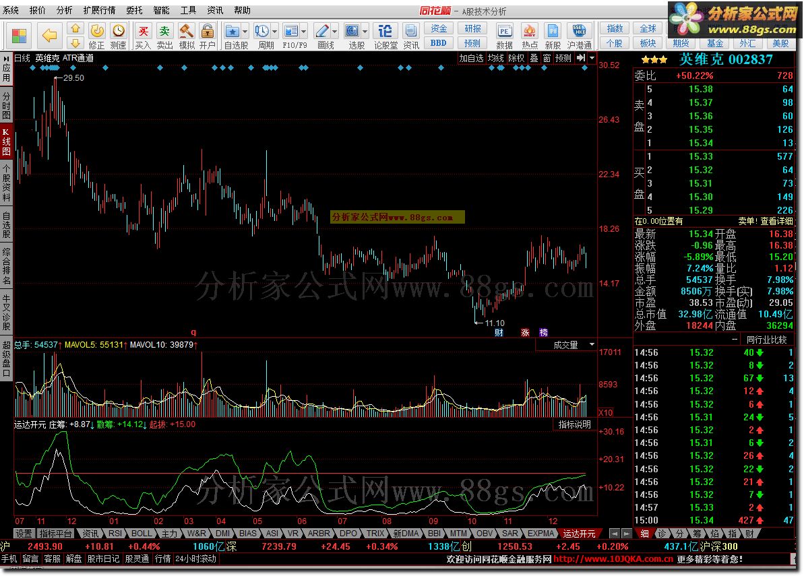Screen dimensions: 804x576
Task: Click the 美股 US stocks button
Action: point(781,43)
